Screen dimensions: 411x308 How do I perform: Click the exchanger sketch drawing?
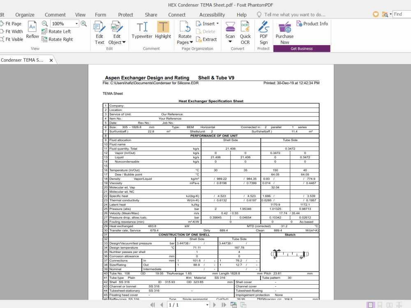[x=290, y=254]
